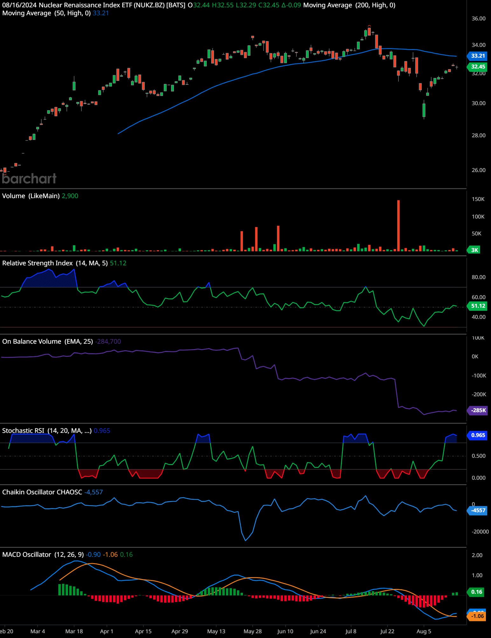The image size is (491, 638).
Task: Select the MACD Oscillator (12, 26, 9) label
Action: click(x=43, y=555)
